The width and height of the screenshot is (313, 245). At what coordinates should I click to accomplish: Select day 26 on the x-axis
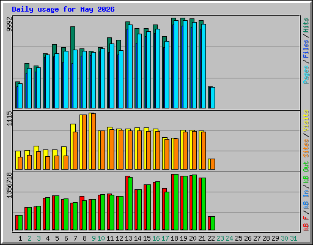coord(248,238)
